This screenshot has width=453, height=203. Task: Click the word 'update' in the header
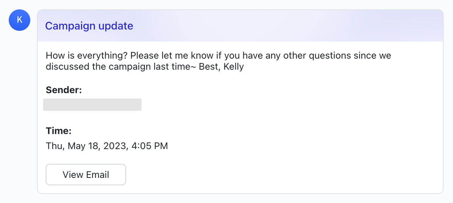(116, 26)
